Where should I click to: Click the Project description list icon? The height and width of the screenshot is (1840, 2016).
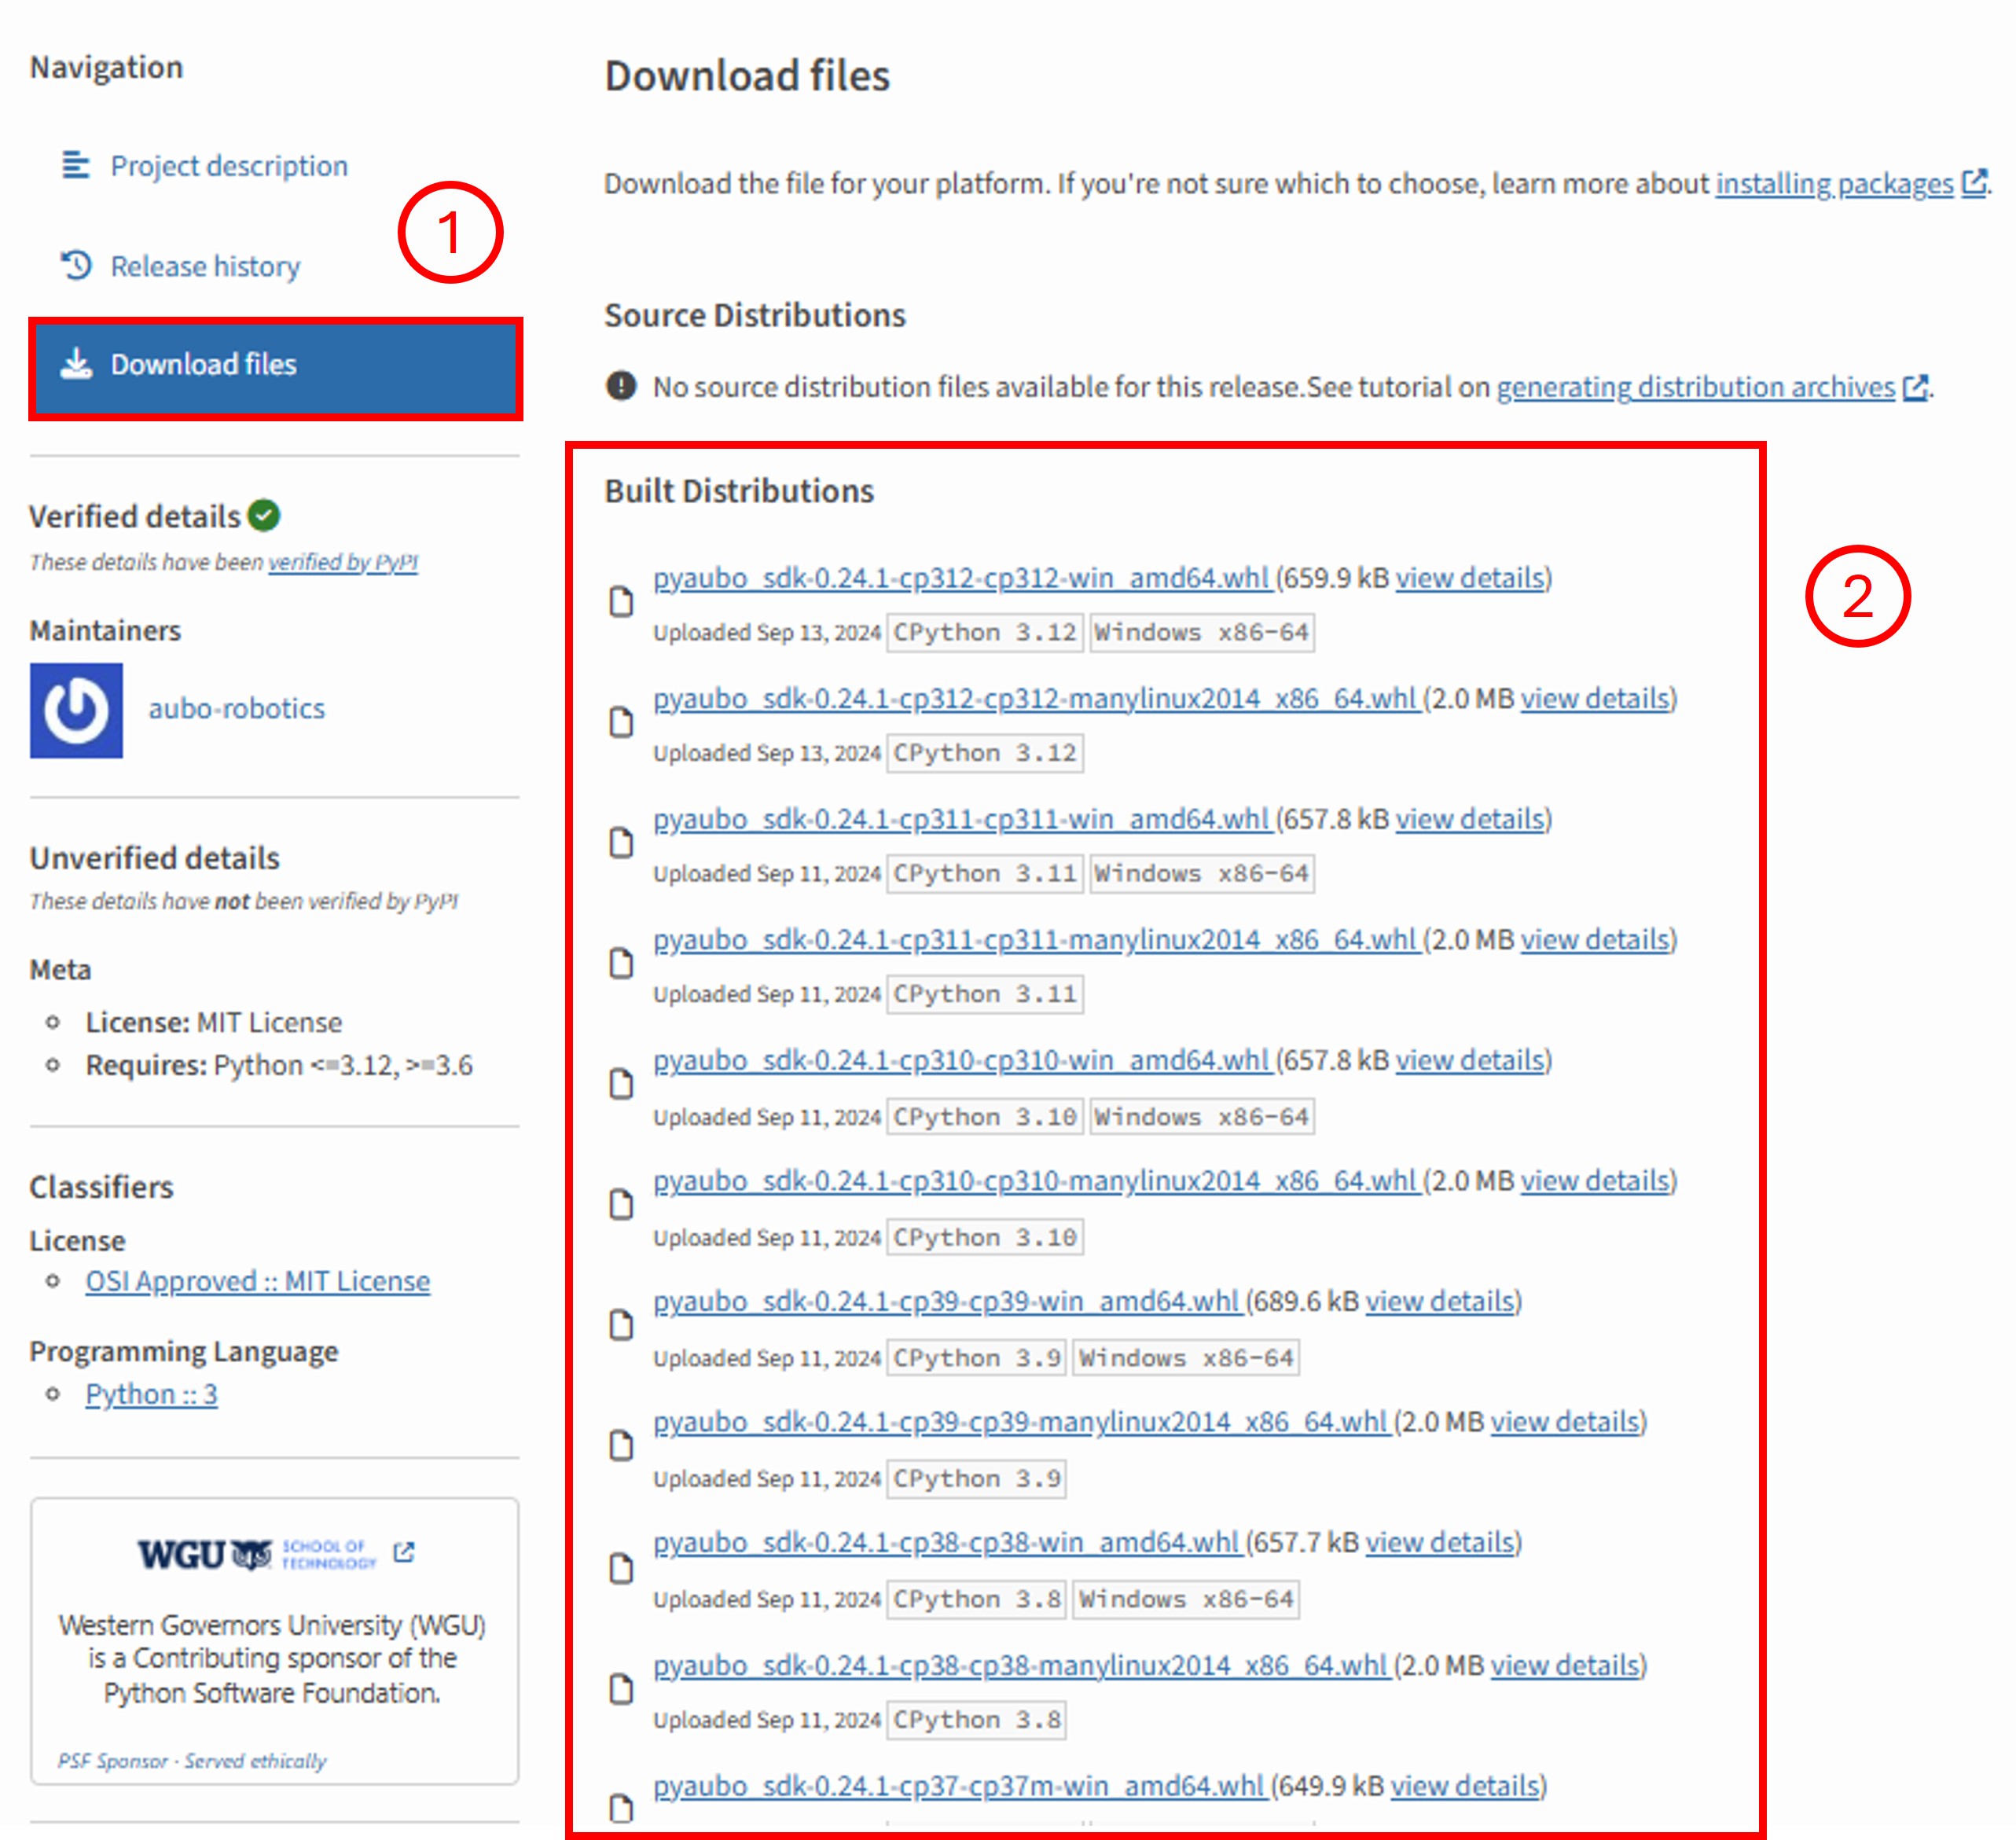76,165
